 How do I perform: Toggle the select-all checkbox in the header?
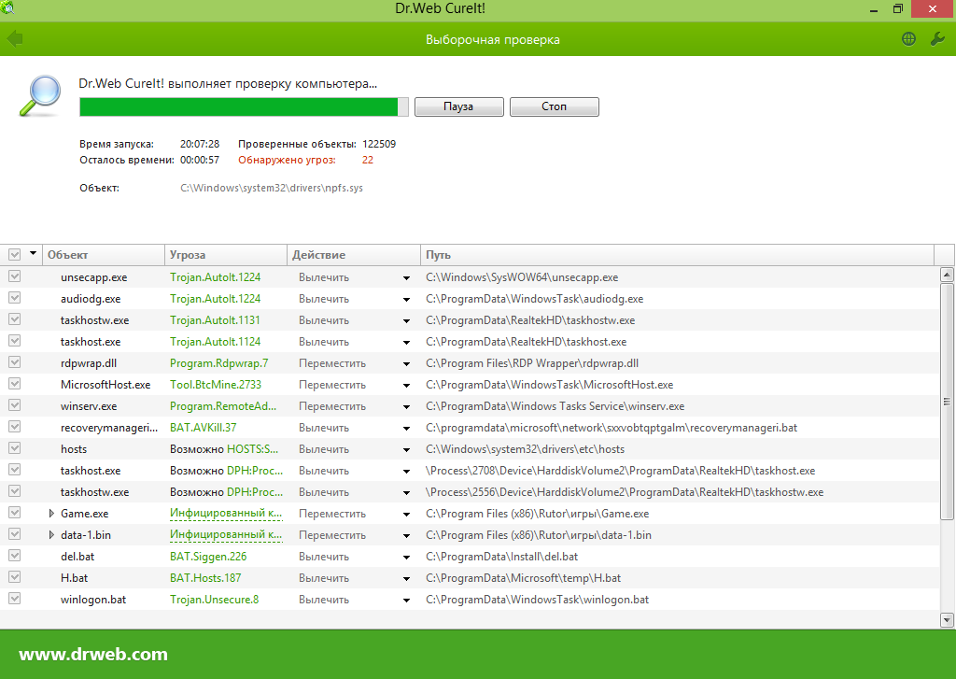pyautogui.click(x=15, y=254)
